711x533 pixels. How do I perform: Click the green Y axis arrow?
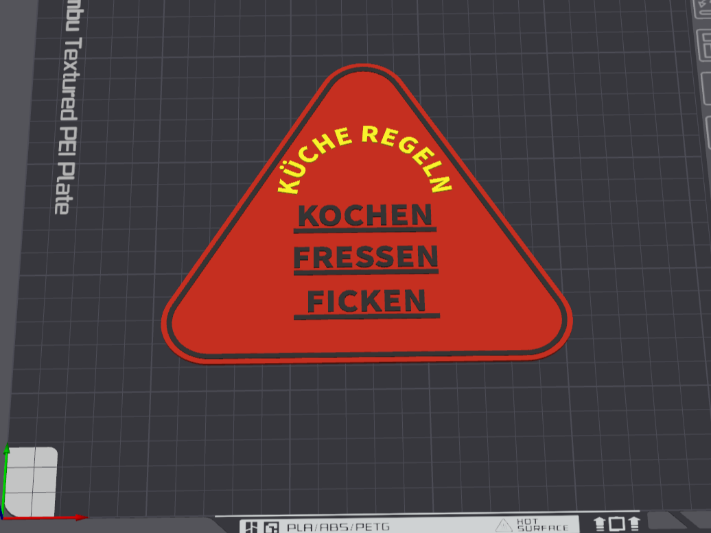pyautogui.click(x=5, y=480)
